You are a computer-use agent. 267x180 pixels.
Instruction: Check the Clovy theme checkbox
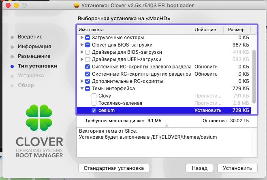[94, 96]
